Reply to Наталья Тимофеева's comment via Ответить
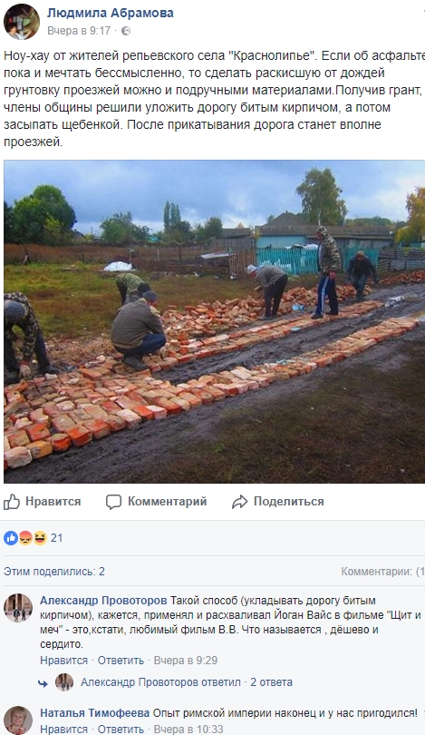The width and height of the screenshot is (425, 735). 121,729
